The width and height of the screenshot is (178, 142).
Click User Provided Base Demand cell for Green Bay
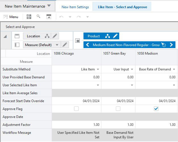click(x=118, y=77)
